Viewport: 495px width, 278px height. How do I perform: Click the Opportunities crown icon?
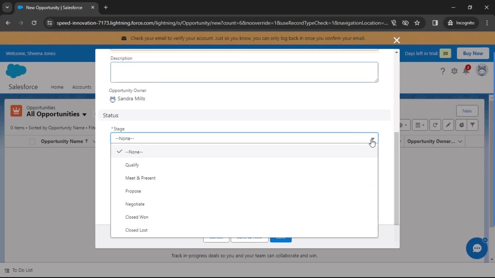pos(16,111)
